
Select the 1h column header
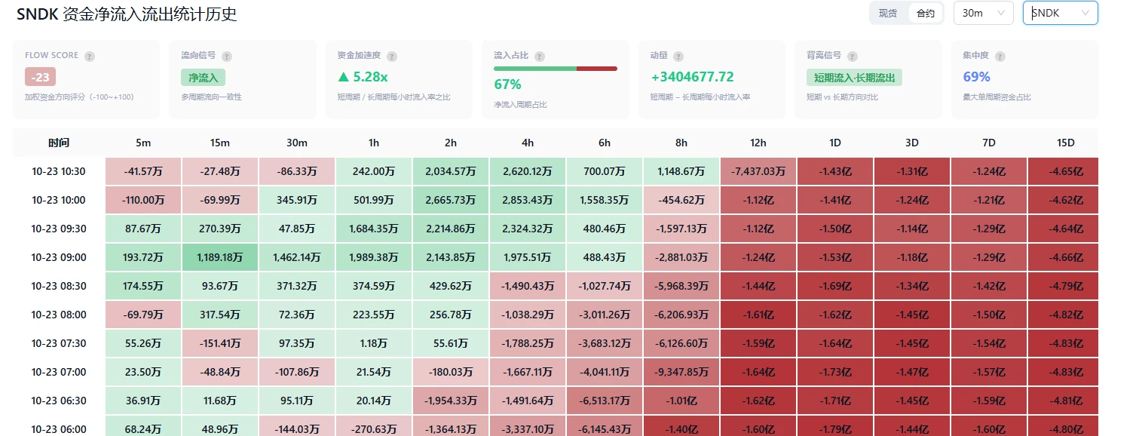coord(374,143)
